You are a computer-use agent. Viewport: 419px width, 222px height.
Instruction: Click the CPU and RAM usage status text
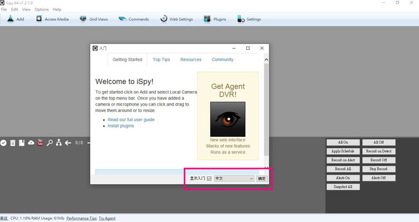[x=37, y=219]
